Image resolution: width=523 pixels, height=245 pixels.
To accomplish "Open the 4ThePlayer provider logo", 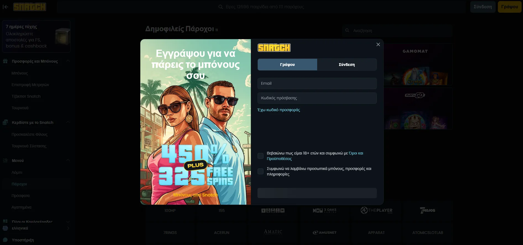I will click(x=376, y=211).
